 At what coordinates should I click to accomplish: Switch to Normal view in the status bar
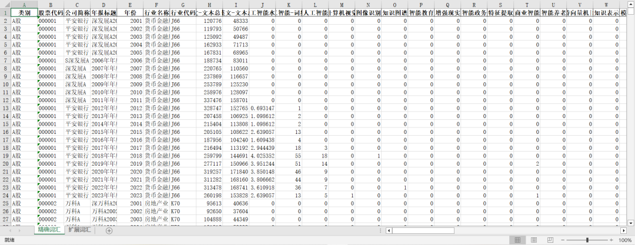(x=517, y=240)
